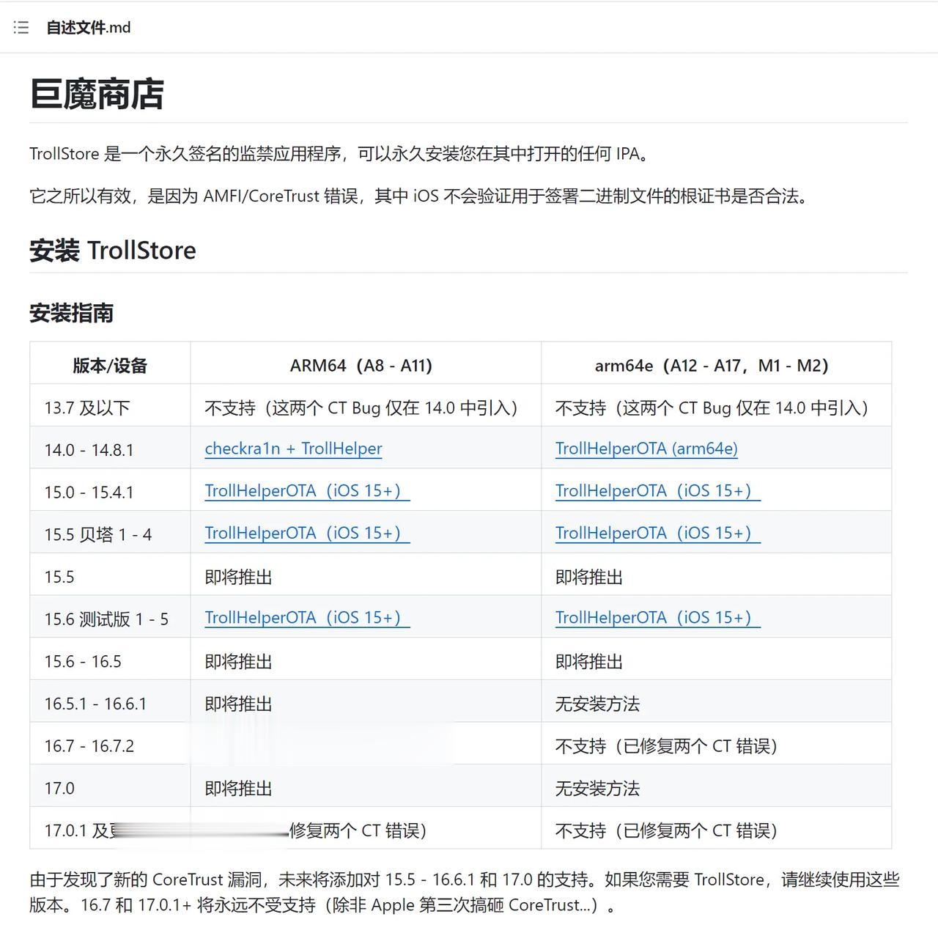Select the 自述文件.md file tab
This screenshot has width=938, height=933.
(89, 28)
